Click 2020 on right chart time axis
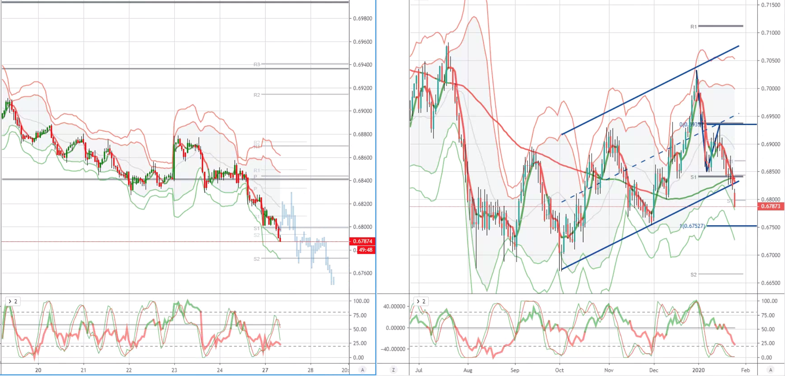This screenshot has height=376, width=785. [x=698, y=370]
